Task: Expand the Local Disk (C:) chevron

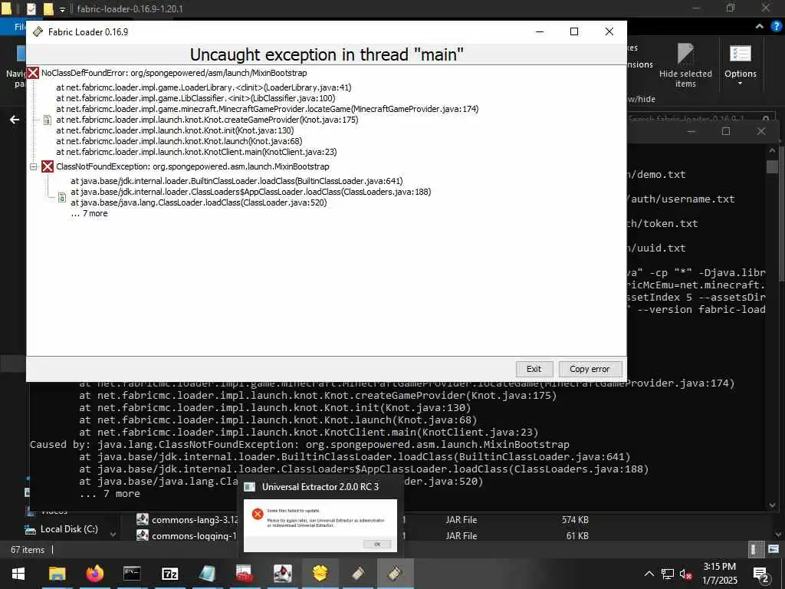Action: pos(113,534)
